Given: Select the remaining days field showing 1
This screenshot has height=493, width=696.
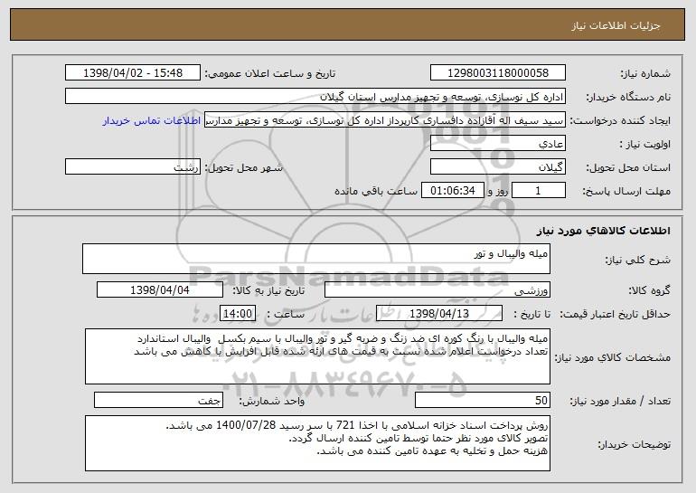Looking at the screenshot, I should pyautogui.click(x=539, y=191).
